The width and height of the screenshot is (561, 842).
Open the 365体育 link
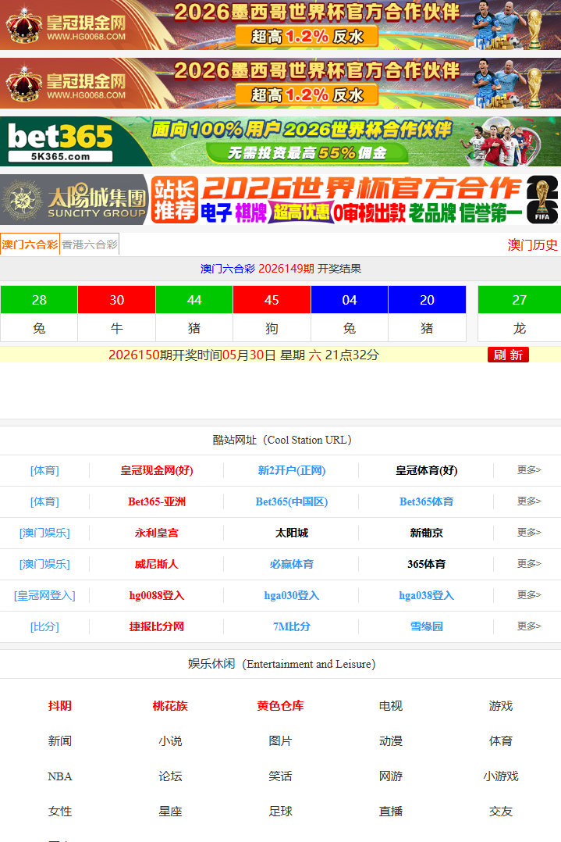tap(426, 564)
